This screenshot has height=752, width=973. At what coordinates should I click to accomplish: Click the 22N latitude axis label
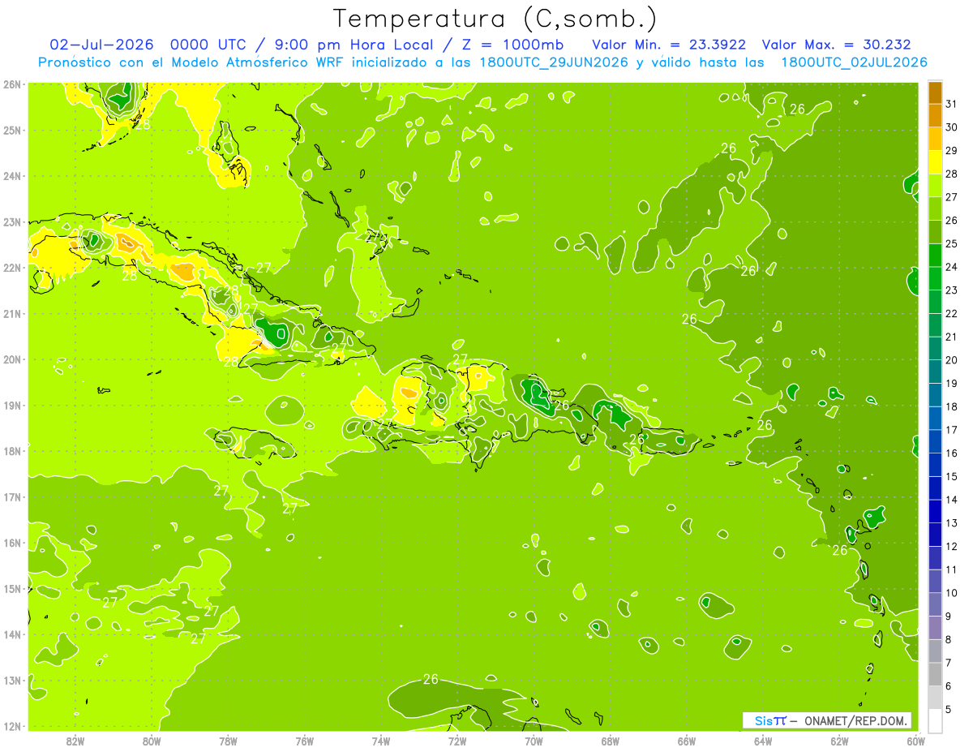tap(11, 268)
